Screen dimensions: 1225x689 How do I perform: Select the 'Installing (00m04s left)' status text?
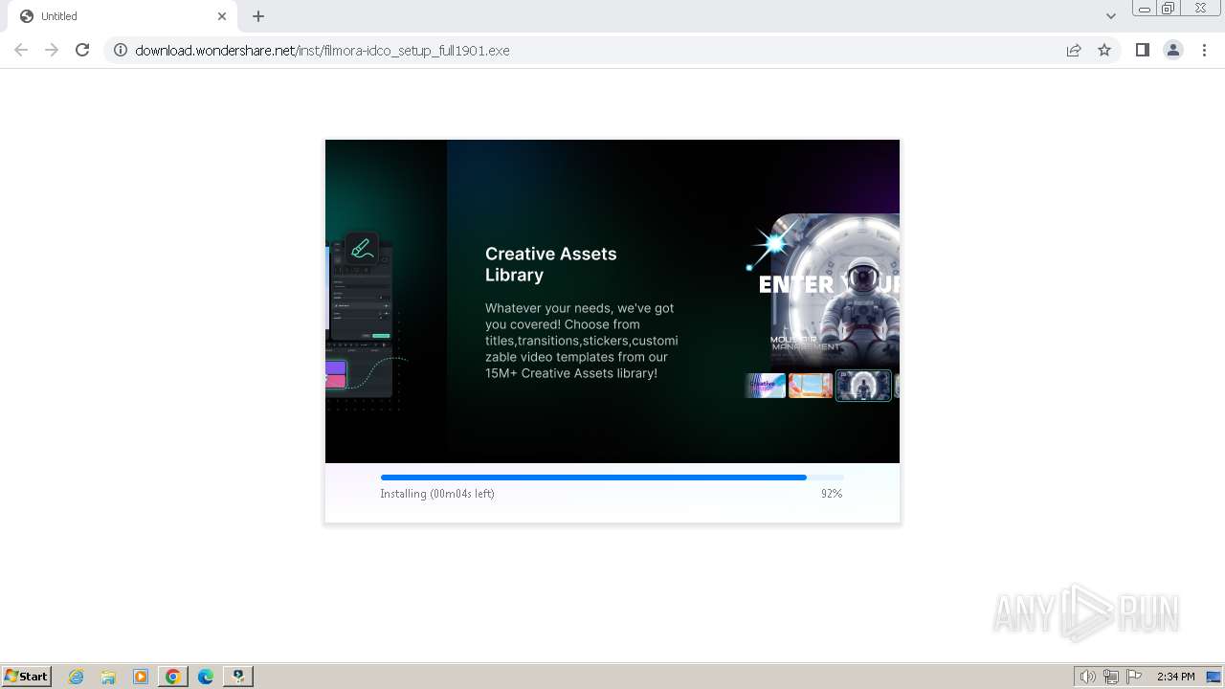(x=437, y=494)
